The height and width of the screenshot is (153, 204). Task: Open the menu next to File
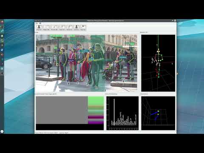(x=40, y=23)
